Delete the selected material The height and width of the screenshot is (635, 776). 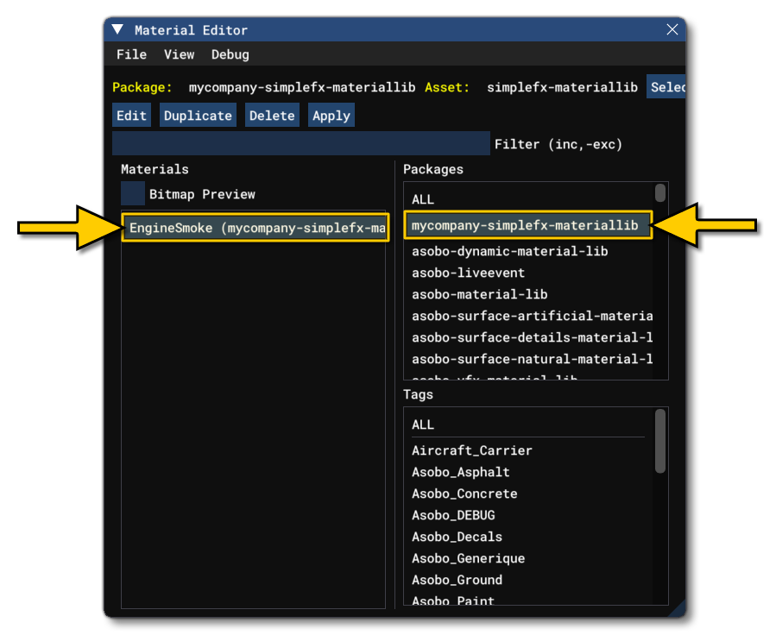pyautogui.click(x=272, y=115)
